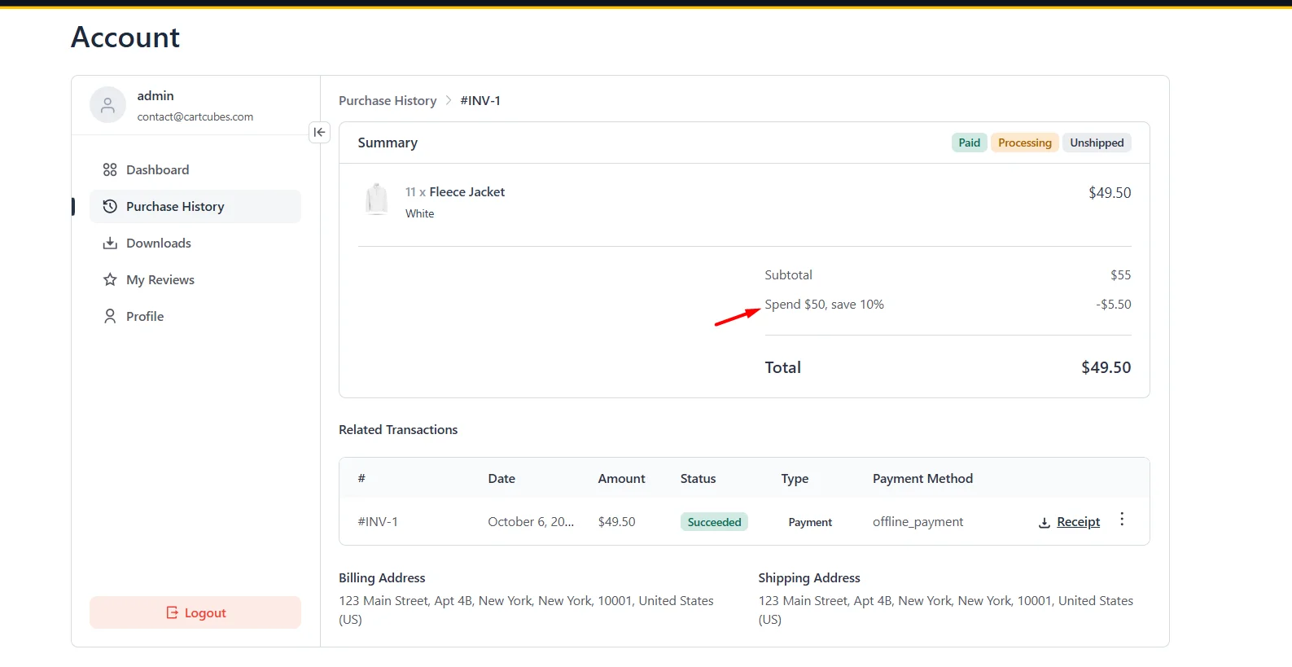The height and width of the screenshot is (667, 1292).
Task: Click the download icon beside Receipt
Action: (1044, 523)
